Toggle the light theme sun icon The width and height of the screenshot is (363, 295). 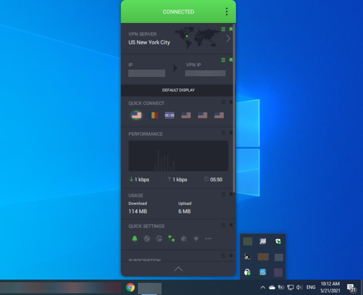195,239
